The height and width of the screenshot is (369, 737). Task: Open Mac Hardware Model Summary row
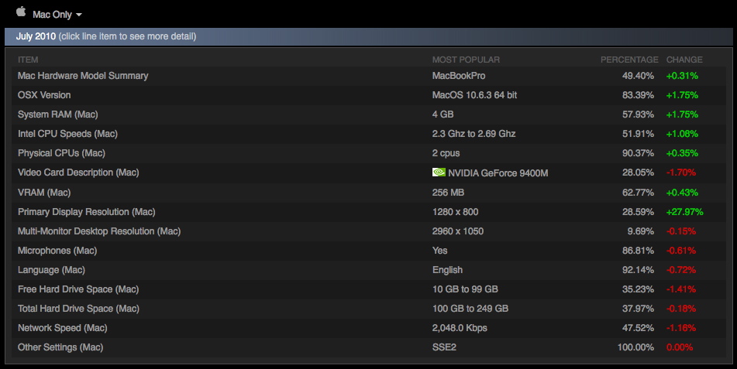click(x=369, y=76)
